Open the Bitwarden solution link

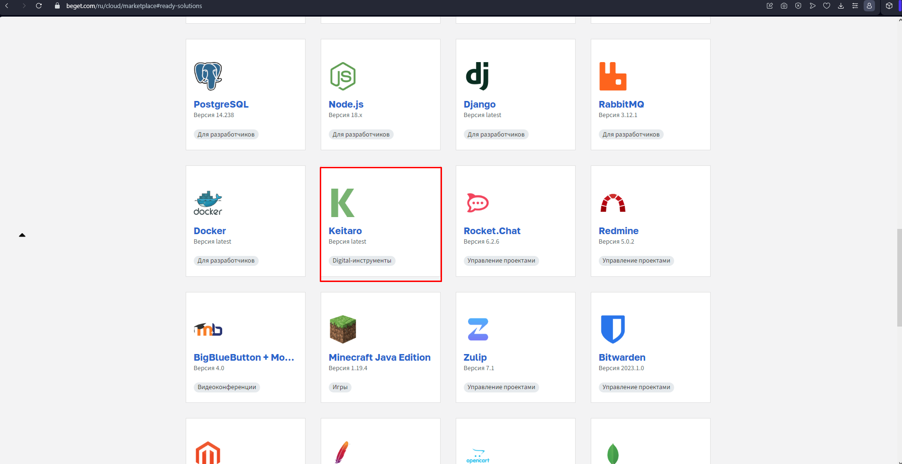pos(622,357)
